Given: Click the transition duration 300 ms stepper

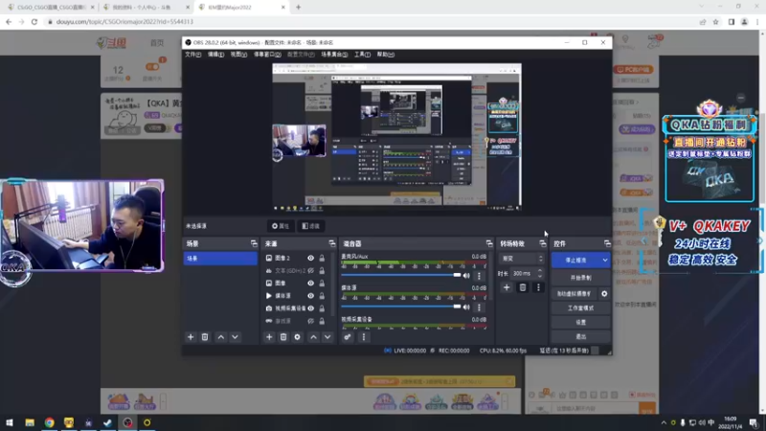Looking at the screenshot, I should click(540, 273).
